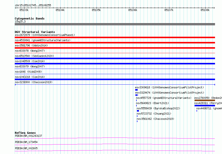Viewport: 222px width, 154px height.
Task: Open nsv6510540 (Sedlazeck2020) variant label
Action: [34, 56]
